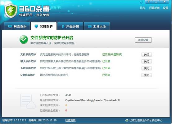Screen dimensions: 172x124
Task: Click the U盘病毒防护 label
Action: point(28,75)
